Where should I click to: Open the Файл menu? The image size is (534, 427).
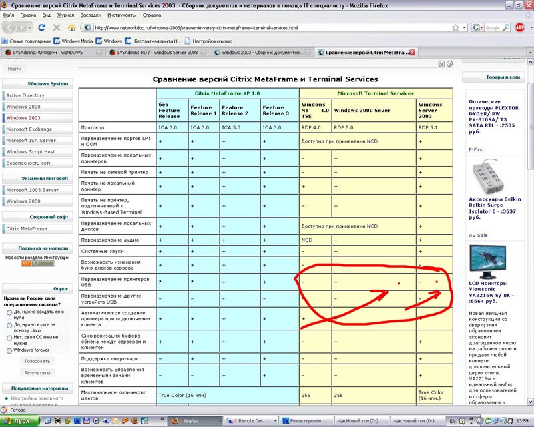pyautogui.click(x=9, y=15)
